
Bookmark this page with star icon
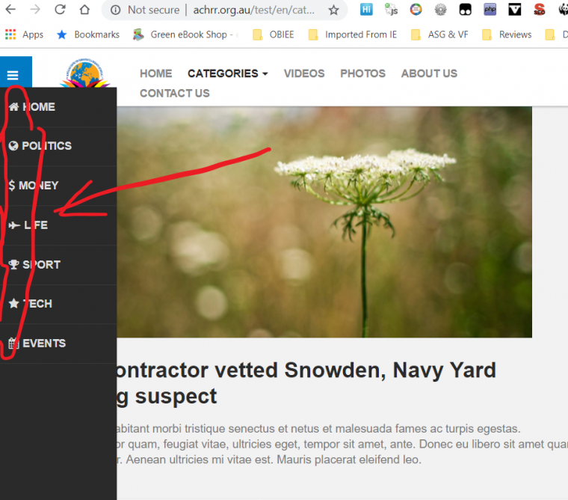333,10
